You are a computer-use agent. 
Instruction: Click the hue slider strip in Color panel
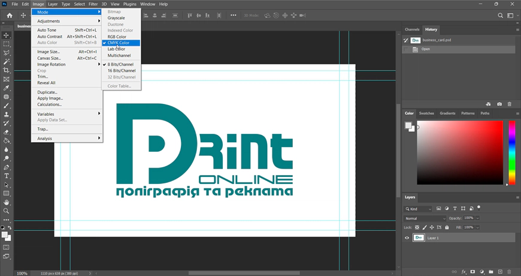pyautogui.click(x=512, y=152)
